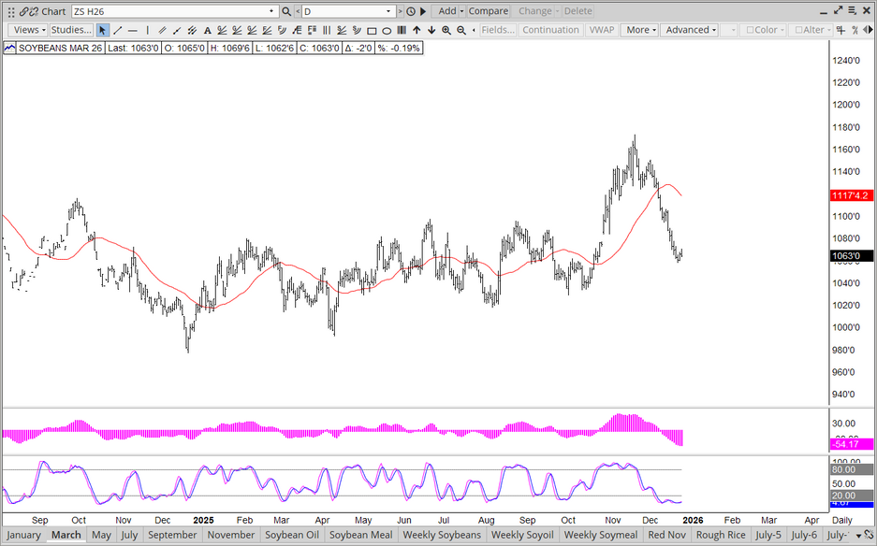This screenshot has width=877, height=546.
Task: Zoom in with the plus magnifier
Action: pyautogui.click(x=446, y=30)
